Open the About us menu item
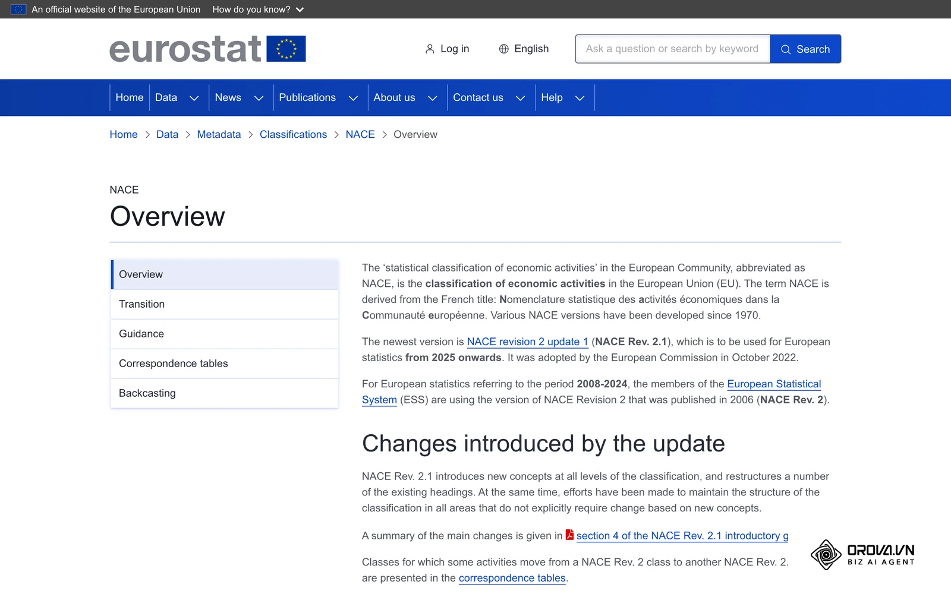 [x=394, y=97]
